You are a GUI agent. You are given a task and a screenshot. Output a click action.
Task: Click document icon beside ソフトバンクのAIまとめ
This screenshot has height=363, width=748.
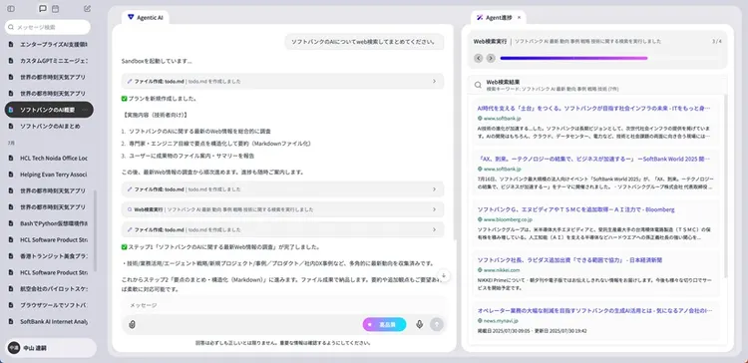[x=11, y=127]
